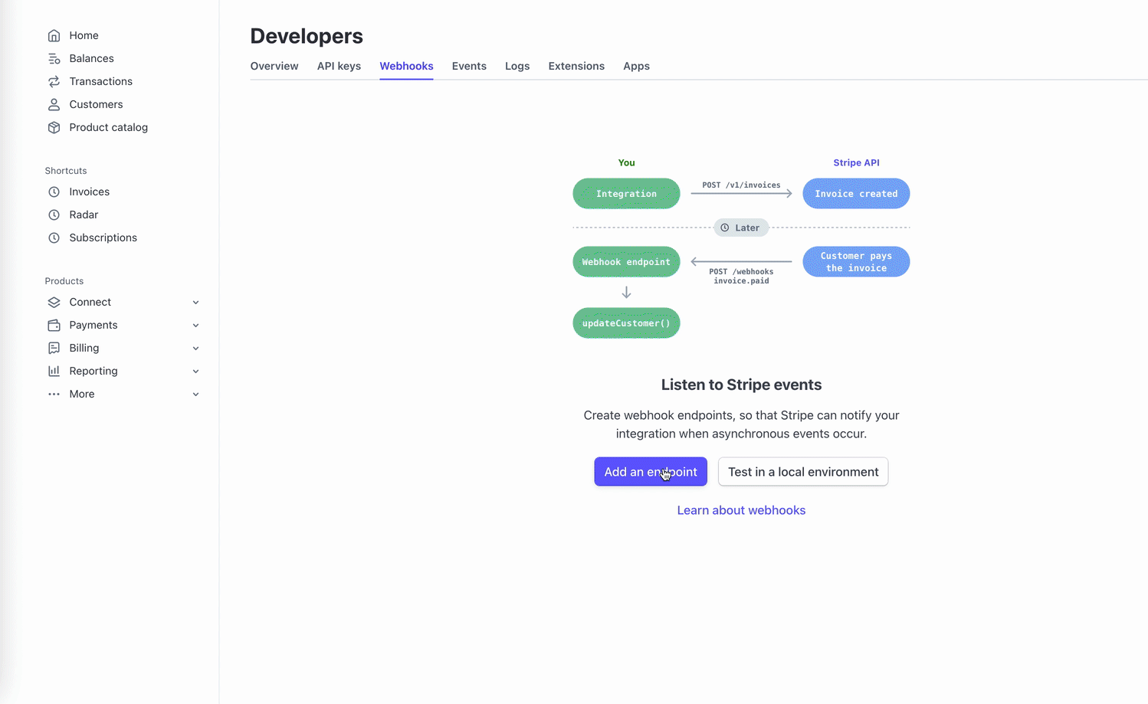Open Product catalog page
Image resolution: width=1148 pixels, height=704 pixels.
(108, 127)
